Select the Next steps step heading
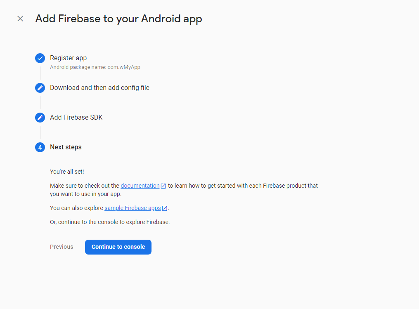 pyautogui.click(x=66, y=147)
